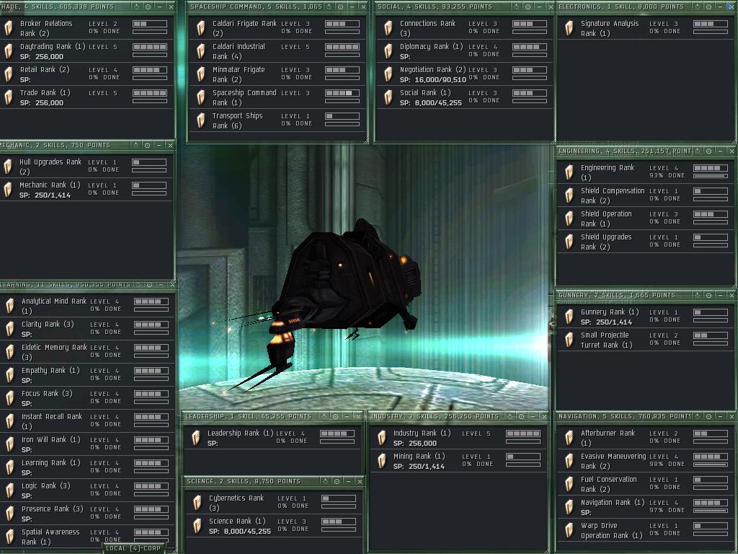Toggle the circle pin in Leadership window header
738x554 pixels.
tap(336, 416)
